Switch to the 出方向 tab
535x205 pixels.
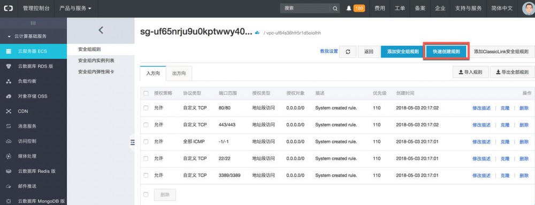coord(179,74)
